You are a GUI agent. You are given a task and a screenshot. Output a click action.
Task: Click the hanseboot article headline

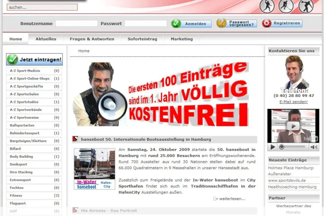146,139
